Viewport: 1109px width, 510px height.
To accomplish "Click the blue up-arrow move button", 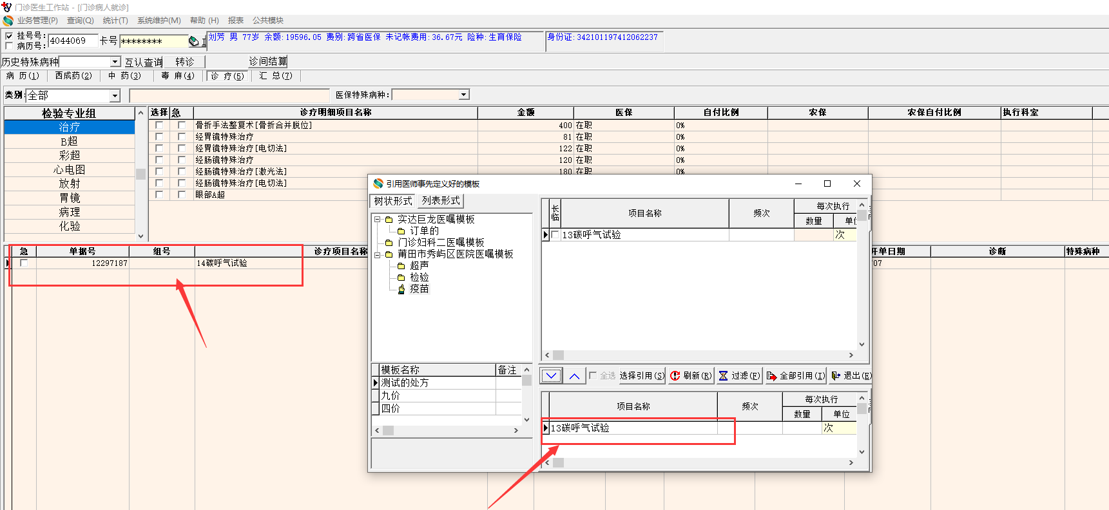I will 574,375.
